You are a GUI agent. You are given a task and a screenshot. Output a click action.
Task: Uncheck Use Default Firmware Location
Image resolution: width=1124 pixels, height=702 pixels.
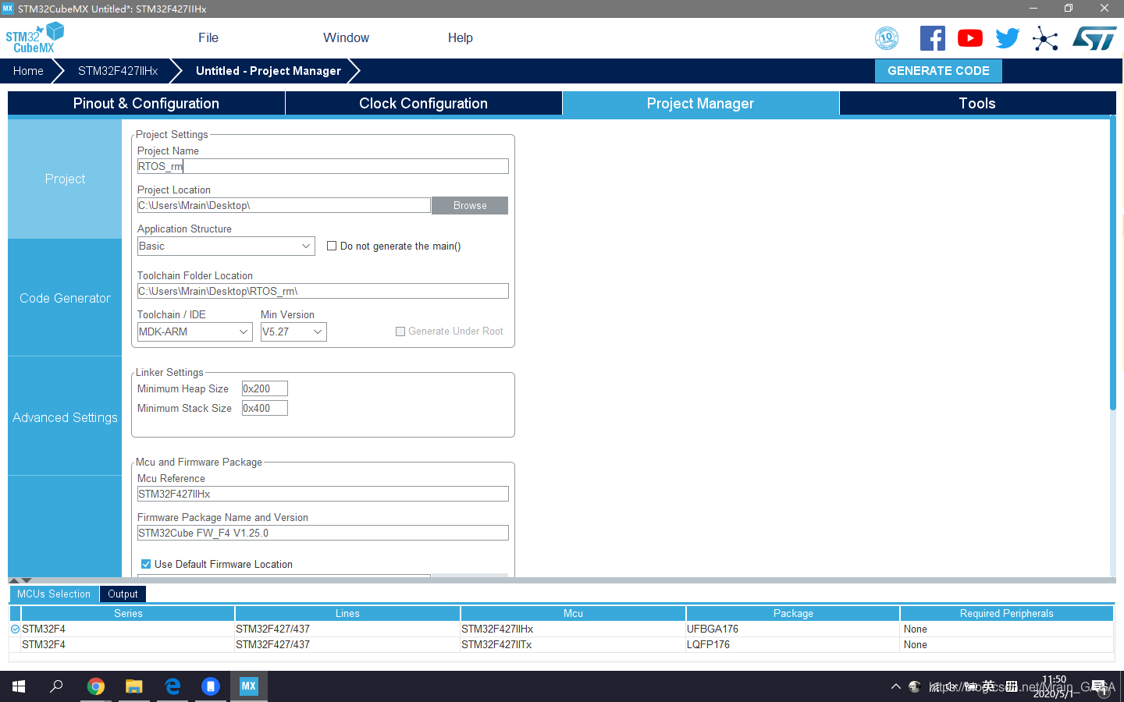[x=146, y=564]
